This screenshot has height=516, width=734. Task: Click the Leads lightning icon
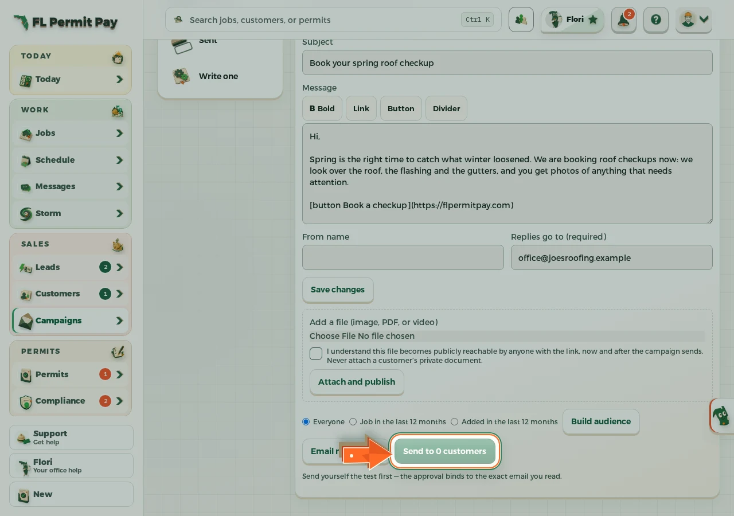coord(26,268)
